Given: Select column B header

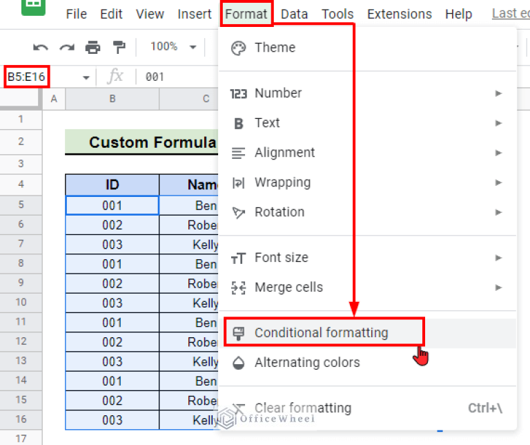Looking at the screenshot, I should pyautogui.click(x=112, y=100).
